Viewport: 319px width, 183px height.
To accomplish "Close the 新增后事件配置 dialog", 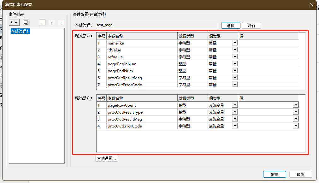I will click(x=312, y=5).
